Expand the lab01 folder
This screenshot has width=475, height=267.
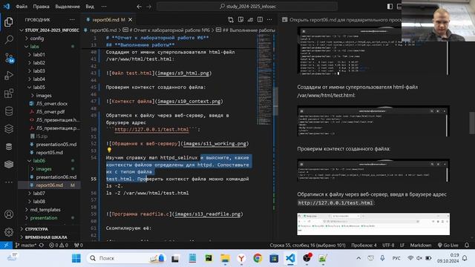(x=39, y=55)
